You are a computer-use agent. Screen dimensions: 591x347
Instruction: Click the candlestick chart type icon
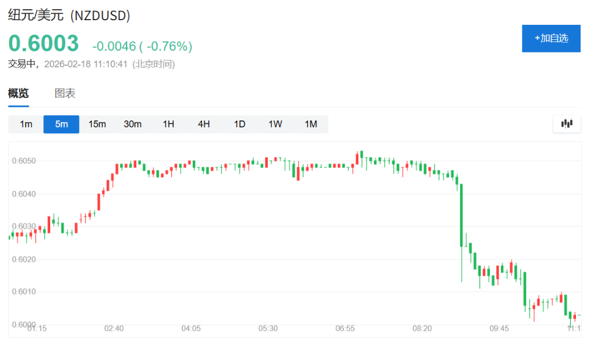tap(567, 123)
